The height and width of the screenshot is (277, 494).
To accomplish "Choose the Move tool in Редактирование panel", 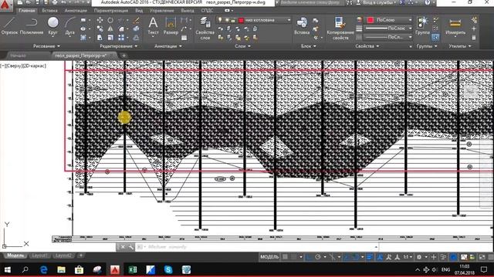I will [100, 20].
